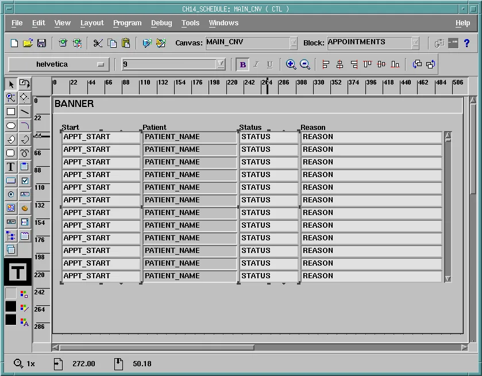Image resolution: width=482 pixels, height=376 pixels.
Task: Open the View menu
Action: 63,23
